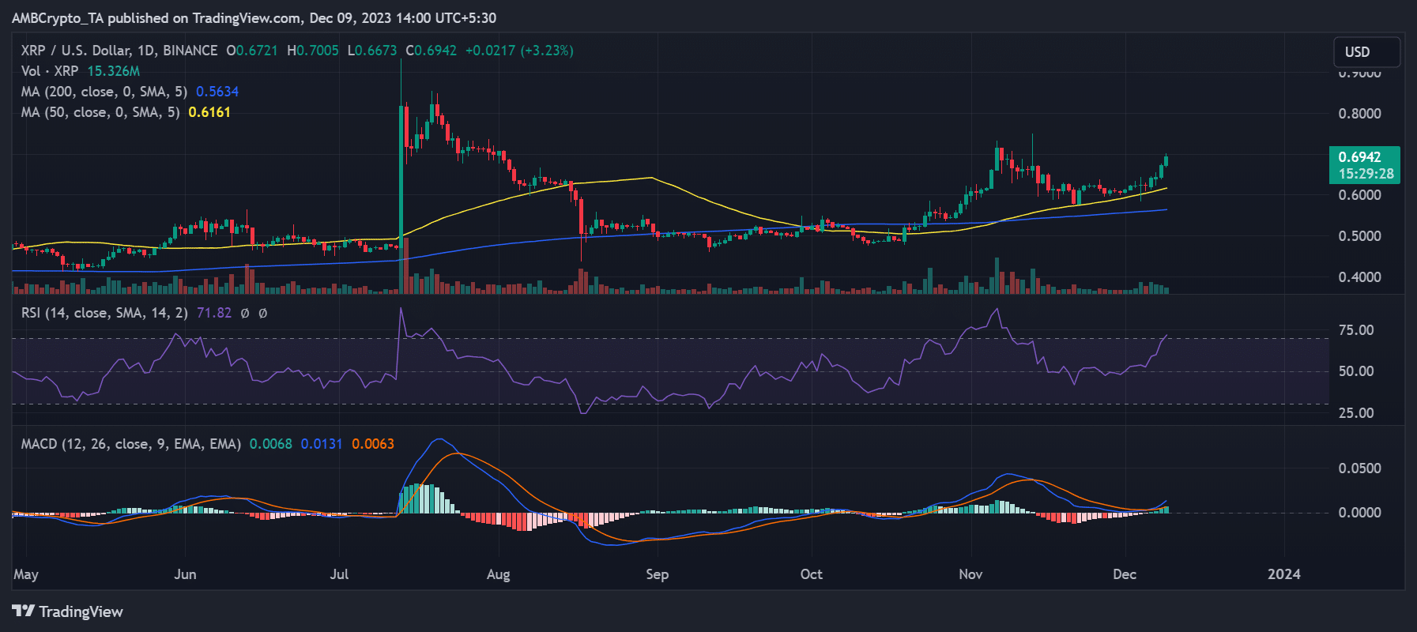
Task: Click the TradingView logo
Action: pos(68,611)
